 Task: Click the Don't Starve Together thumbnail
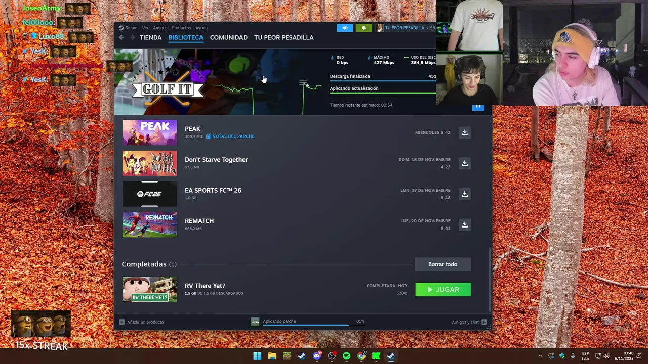pos(150,163)
